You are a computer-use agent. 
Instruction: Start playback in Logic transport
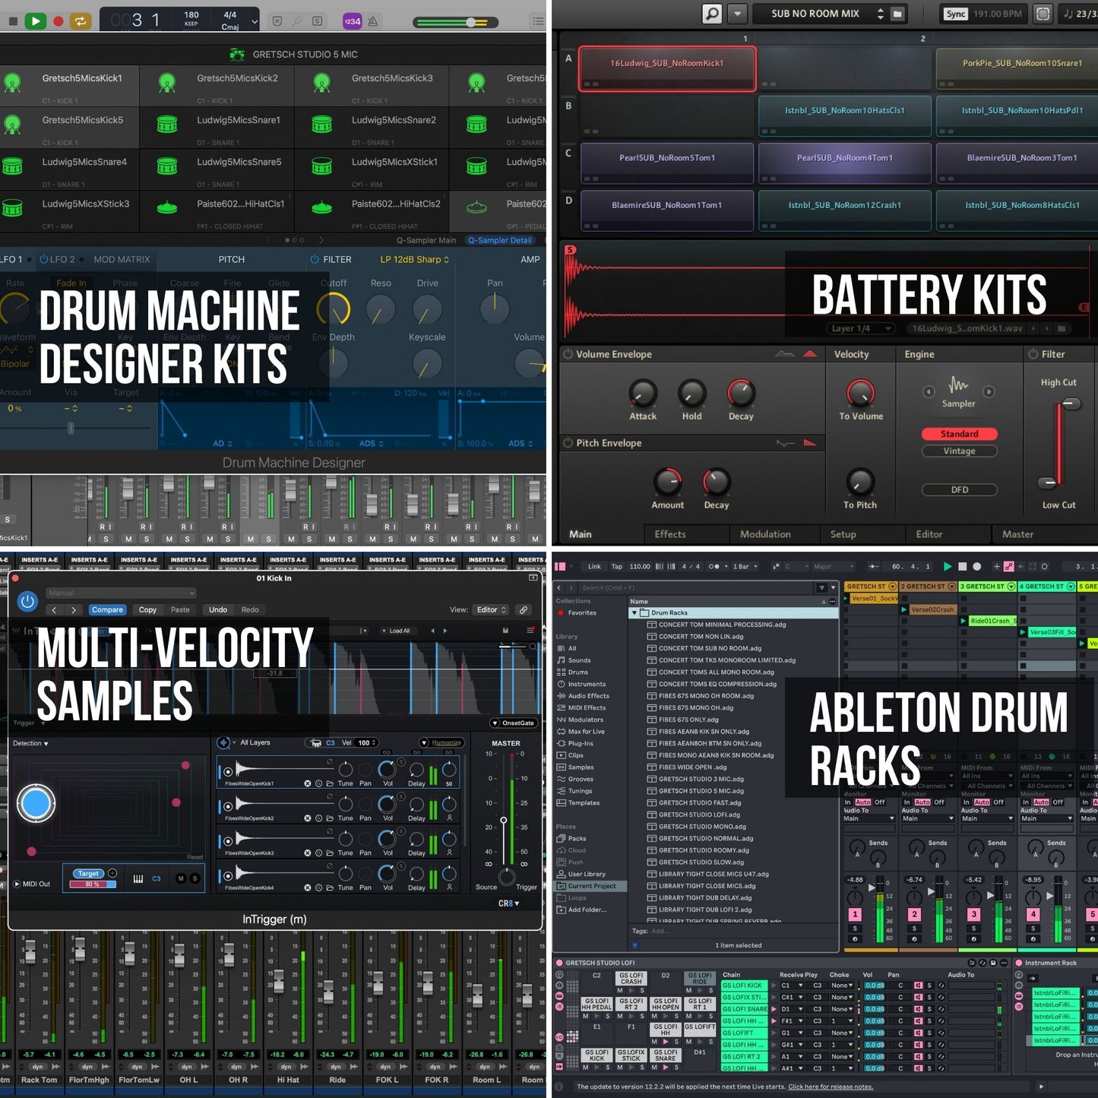pos(35,21)
